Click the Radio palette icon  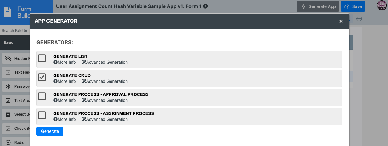pos(8,143)
